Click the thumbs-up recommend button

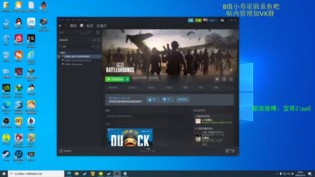153,100
